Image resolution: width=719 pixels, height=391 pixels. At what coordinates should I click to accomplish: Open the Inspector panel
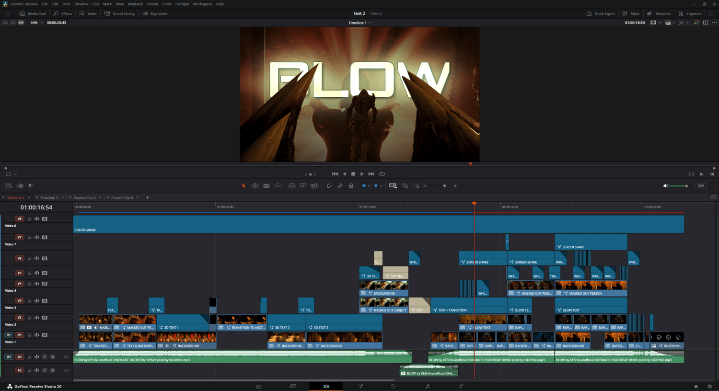pyautogui.click(x=690, y=13)
